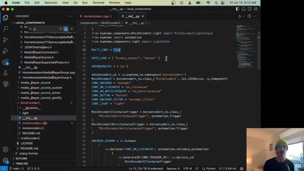The width and height of the screenshot is (304, 171).
Task: Expand the UnitEncoderC folder
Action: tap(30, 138)
